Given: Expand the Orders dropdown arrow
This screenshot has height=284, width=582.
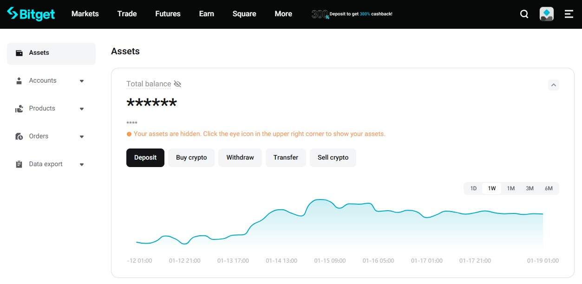Looking at the screenshot, I should pos(82,137).
